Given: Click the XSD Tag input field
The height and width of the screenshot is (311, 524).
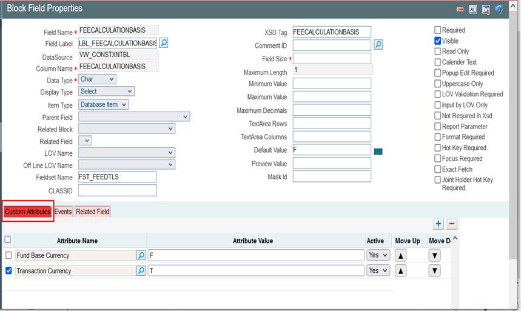Looking at the screenshot, I should (332, 32).
